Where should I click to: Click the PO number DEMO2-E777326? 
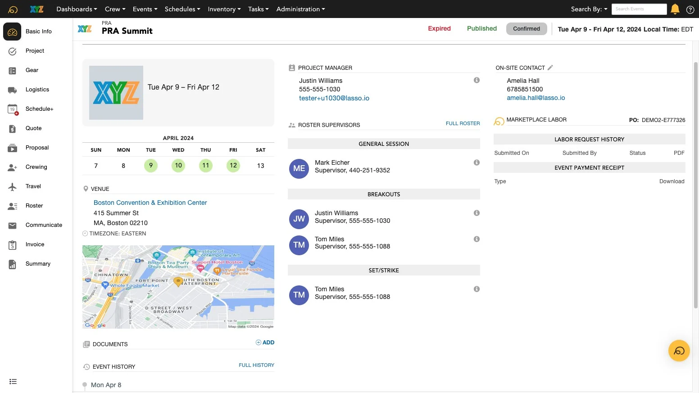(663, 120)
